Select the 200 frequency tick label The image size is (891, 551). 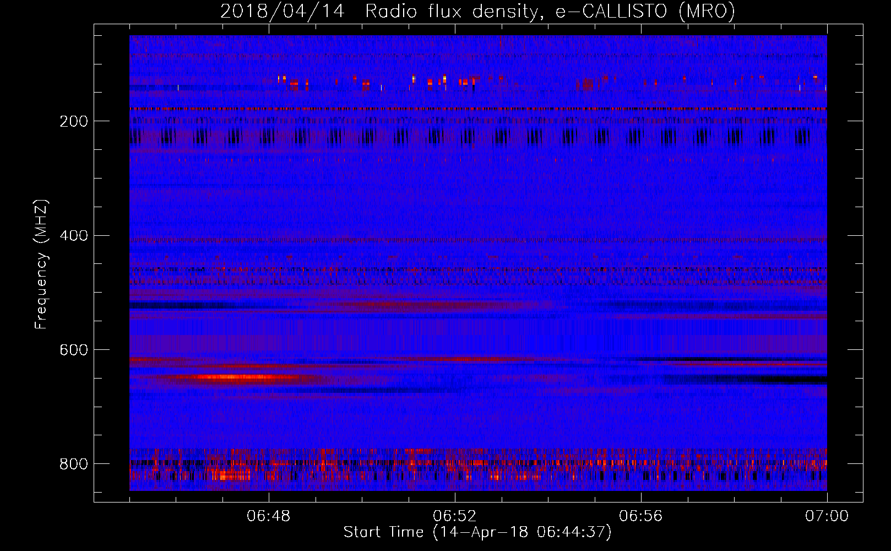(74, 121)
